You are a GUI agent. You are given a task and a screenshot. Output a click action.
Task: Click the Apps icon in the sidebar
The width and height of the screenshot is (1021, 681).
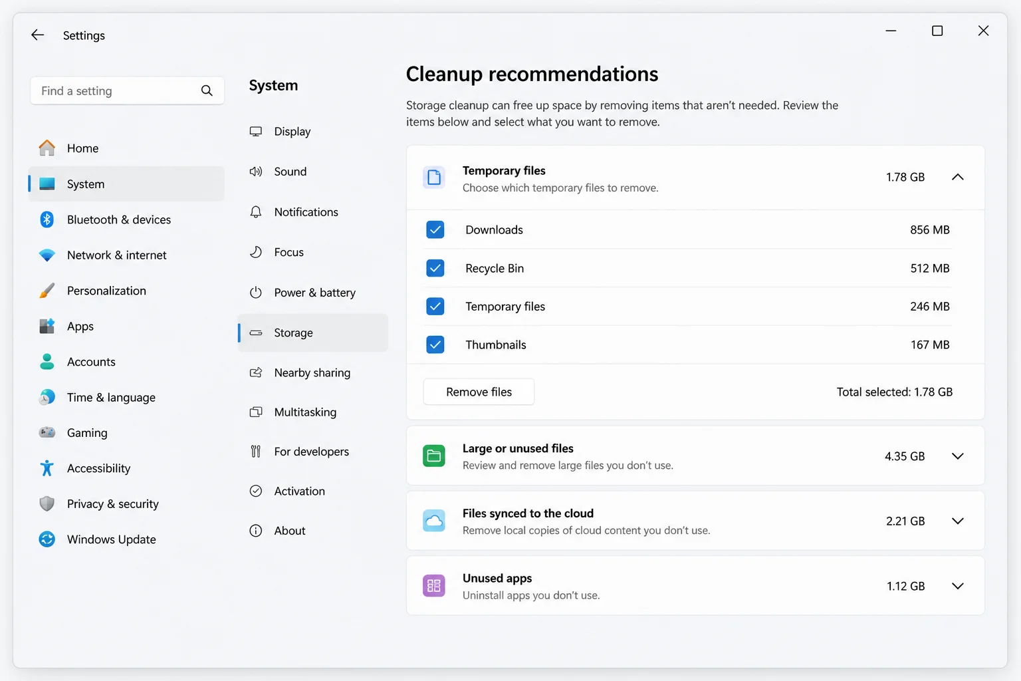(47, 326)
